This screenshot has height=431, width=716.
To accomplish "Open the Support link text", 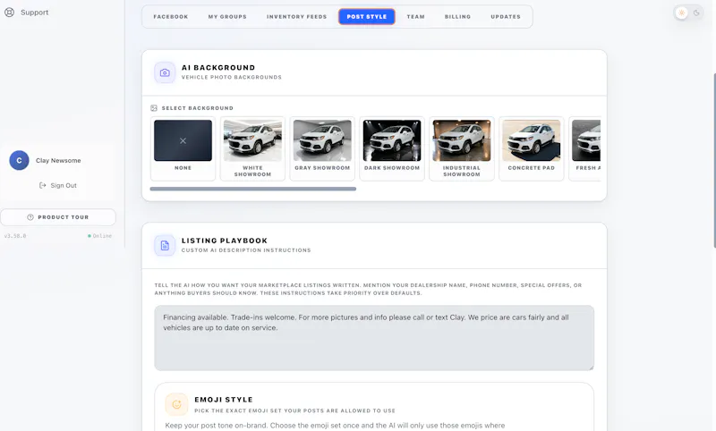I will pyautogui.click(x=34, y=13).
